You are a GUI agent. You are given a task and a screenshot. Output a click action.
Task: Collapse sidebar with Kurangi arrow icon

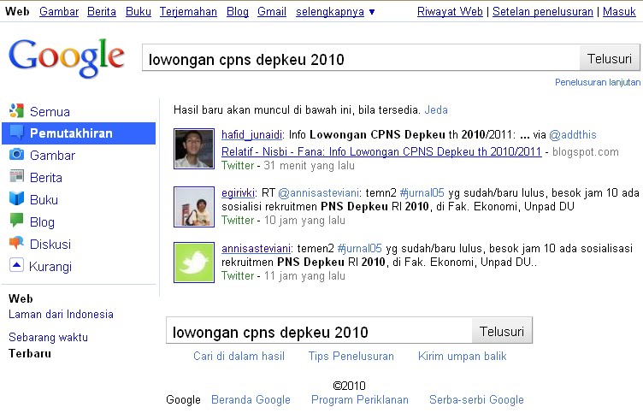coord(16,265)
